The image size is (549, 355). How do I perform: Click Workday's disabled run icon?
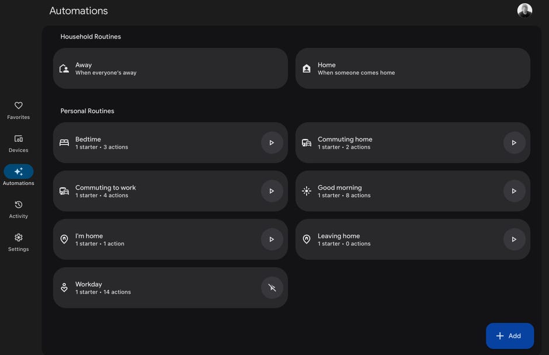[272, 288]
